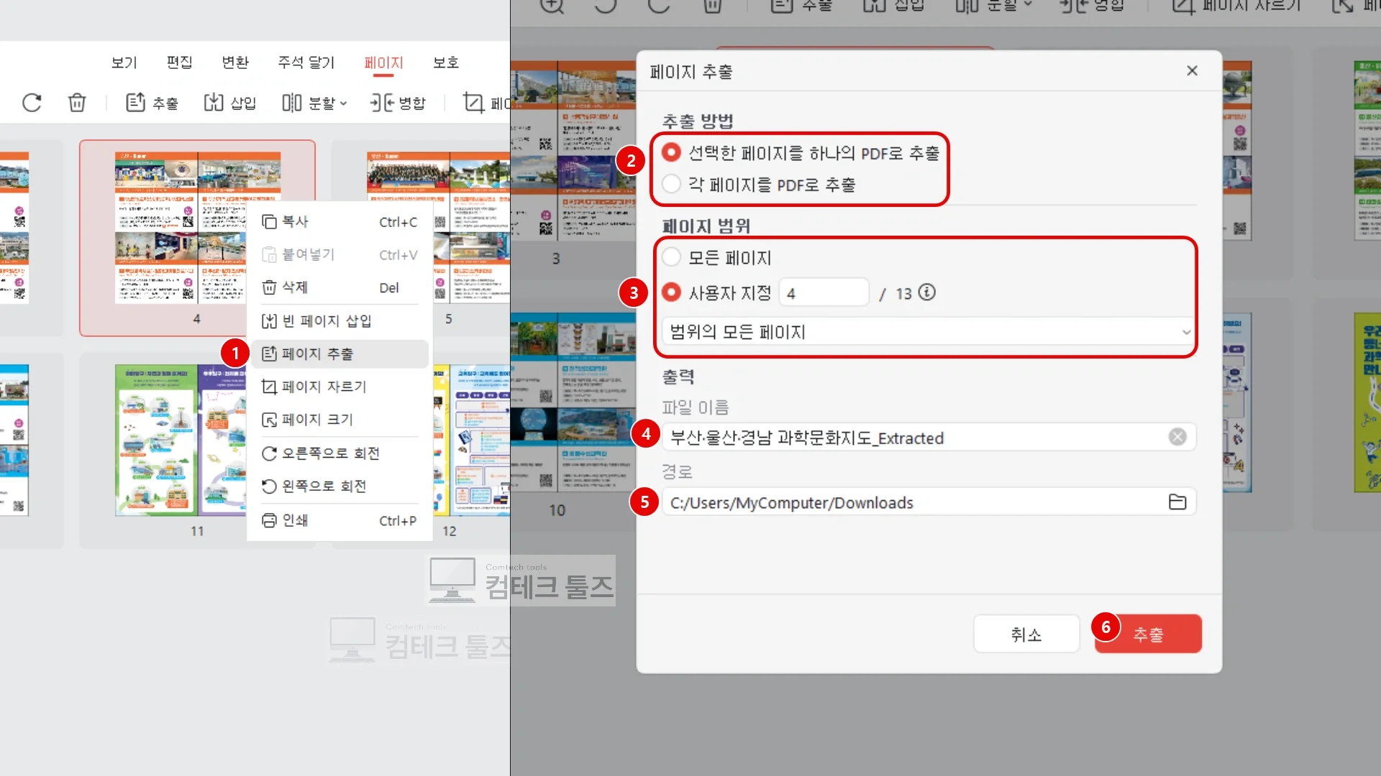Choose 인쇄 in the context menu
The image size is (1381, 776).
click(339, 520)
